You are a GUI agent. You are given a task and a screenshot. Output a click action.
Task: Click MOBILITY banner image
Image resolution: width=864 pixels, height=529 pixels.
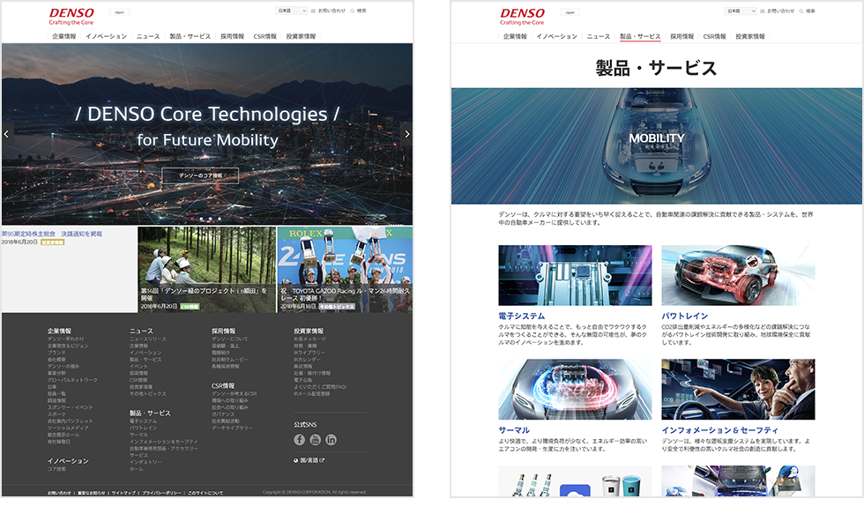click(656, 146)
